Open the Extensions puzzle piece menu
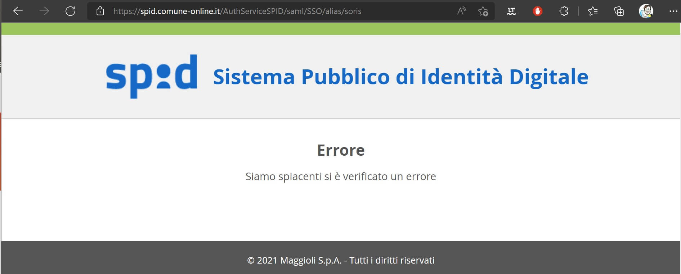Screen dimensions: 681x274 [564, 11]
